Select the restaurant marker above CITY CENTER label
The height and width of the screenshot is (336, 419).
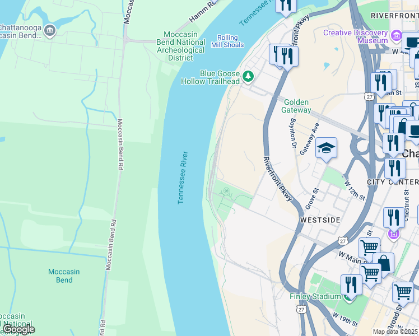coord(395,170)
